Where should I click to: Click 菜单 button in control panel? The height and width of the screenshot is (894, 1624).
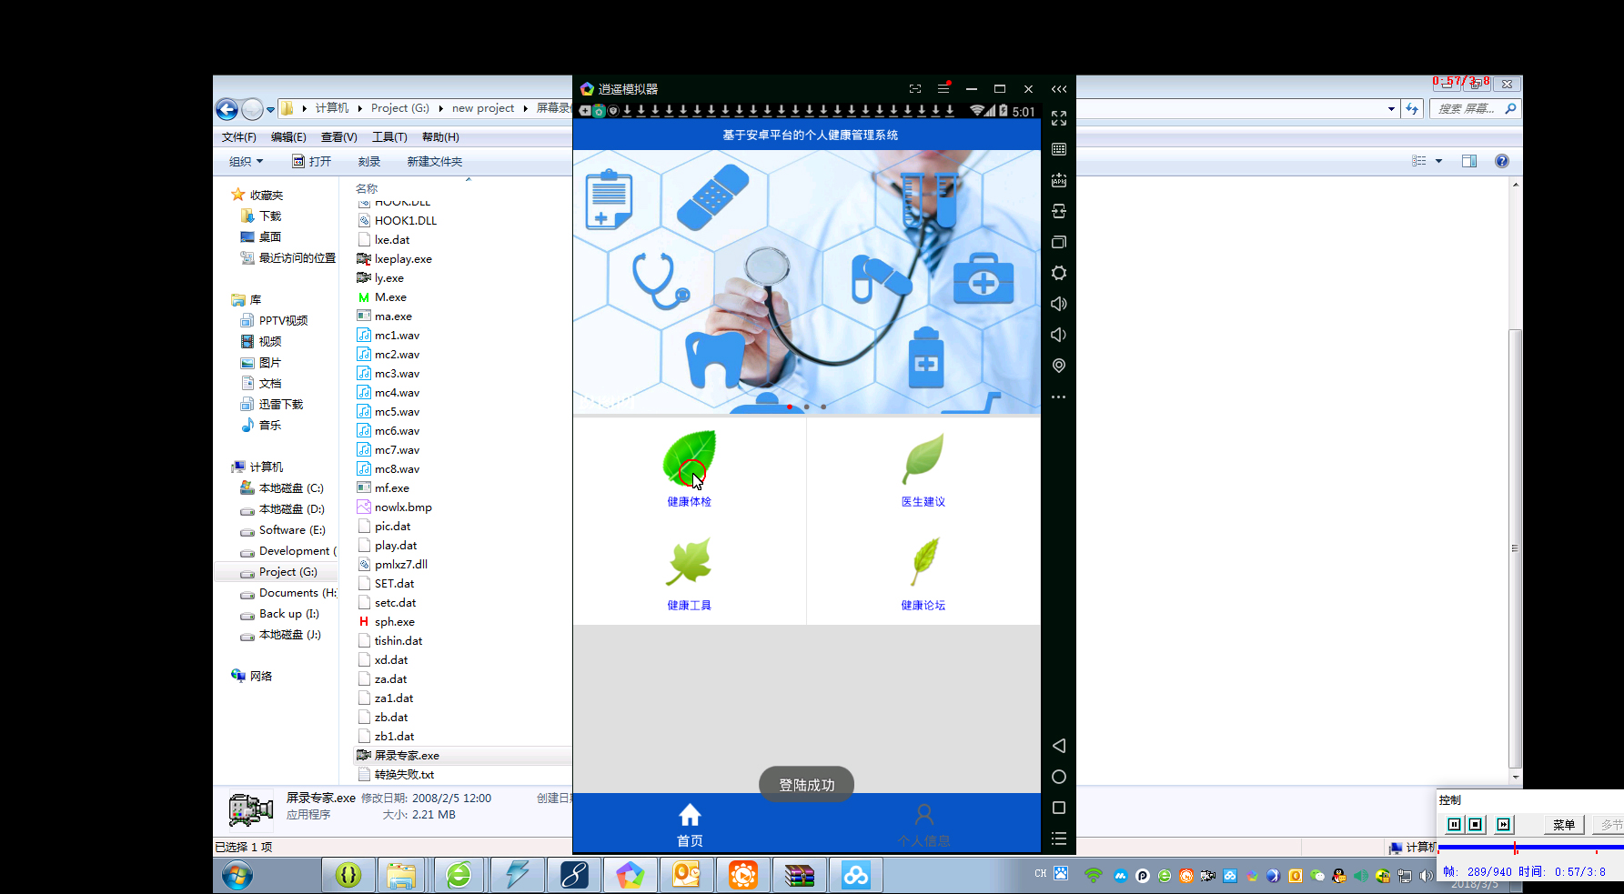(1564, 824)
